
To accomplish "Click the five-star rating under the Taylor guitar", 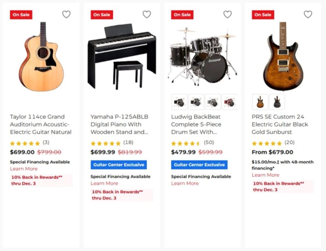I will [25, 143].
